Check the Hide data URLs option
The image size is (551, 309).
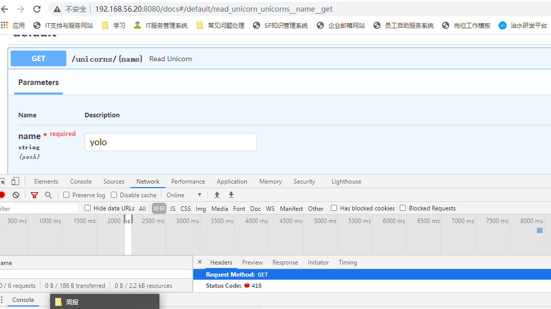pyautogui.click(x=87, y=207)
